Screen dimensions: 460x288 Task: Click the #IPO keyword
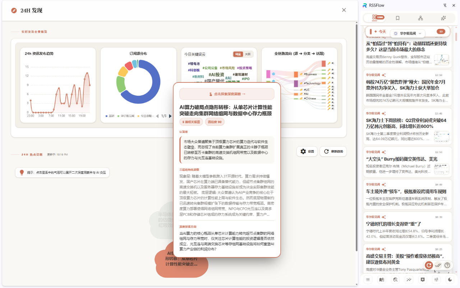(245, 79)
